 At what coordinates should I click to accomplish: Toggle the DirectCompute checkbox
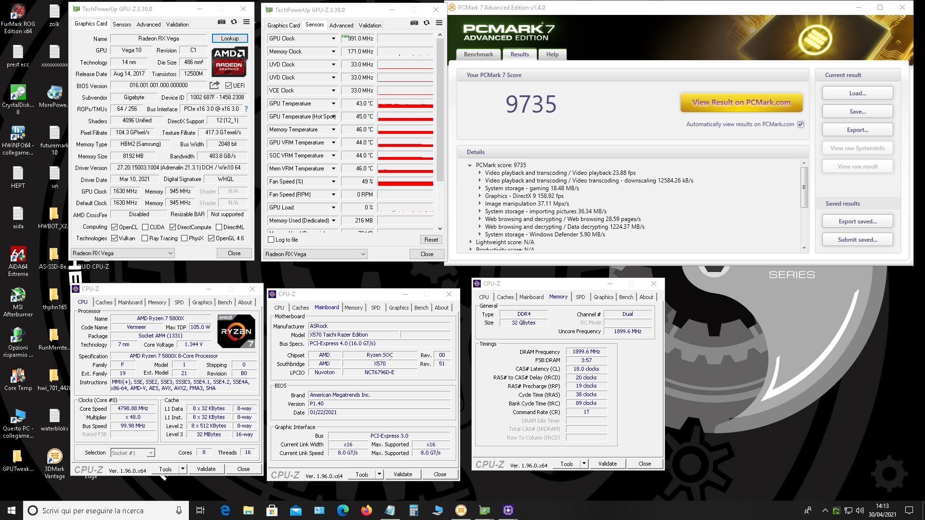(x=172, y=227)
